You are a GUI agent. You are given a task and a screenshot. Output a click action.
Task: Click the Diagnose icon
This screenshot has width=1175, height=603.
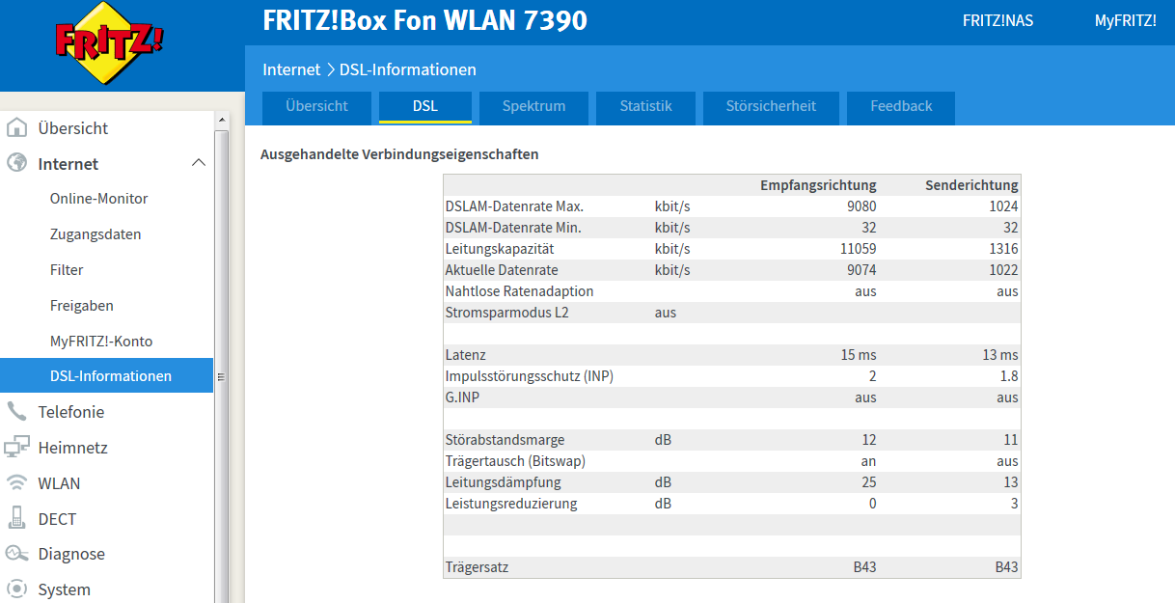[x=16, y=554]
